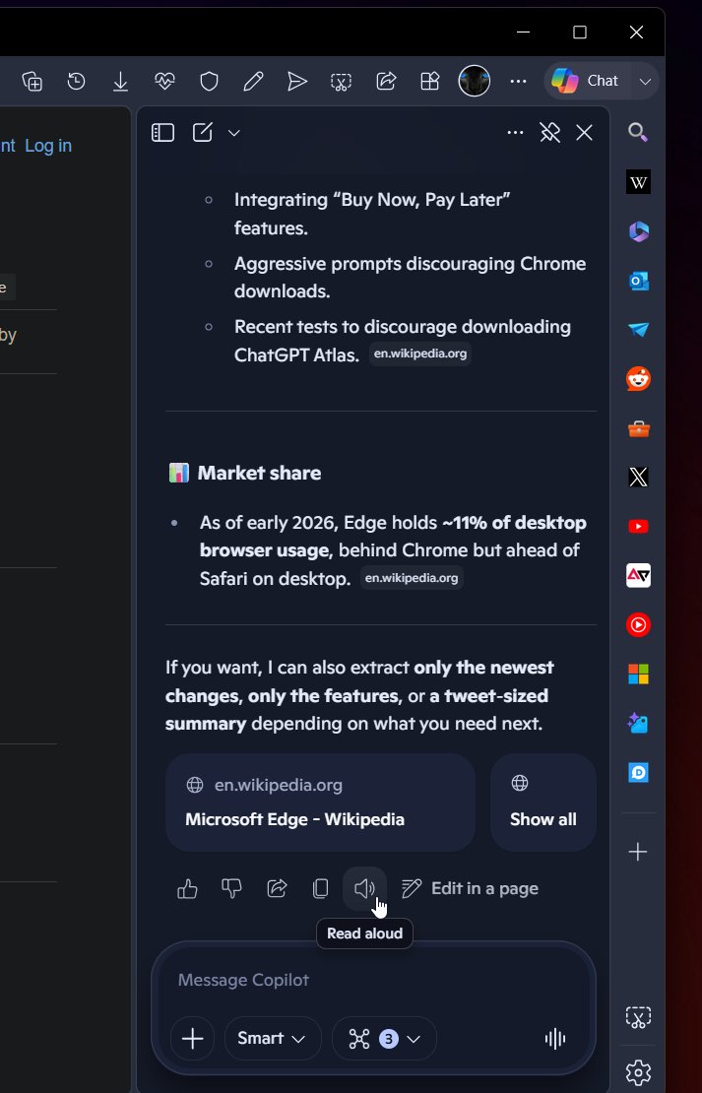Click the share icon in browser toolbar
The width and height of the screenshot is (702, 1093).
tap(386, 82)
